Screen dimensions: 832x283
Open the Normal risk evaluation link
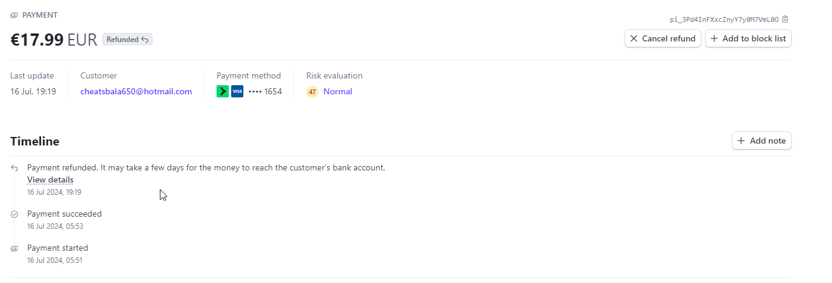(x=337, y=92)
